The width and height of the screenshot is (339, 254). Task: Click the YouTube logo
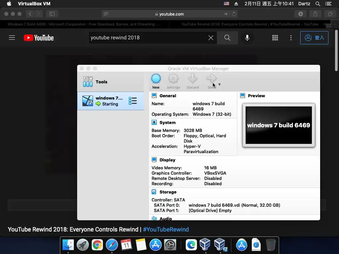[39, 38]
